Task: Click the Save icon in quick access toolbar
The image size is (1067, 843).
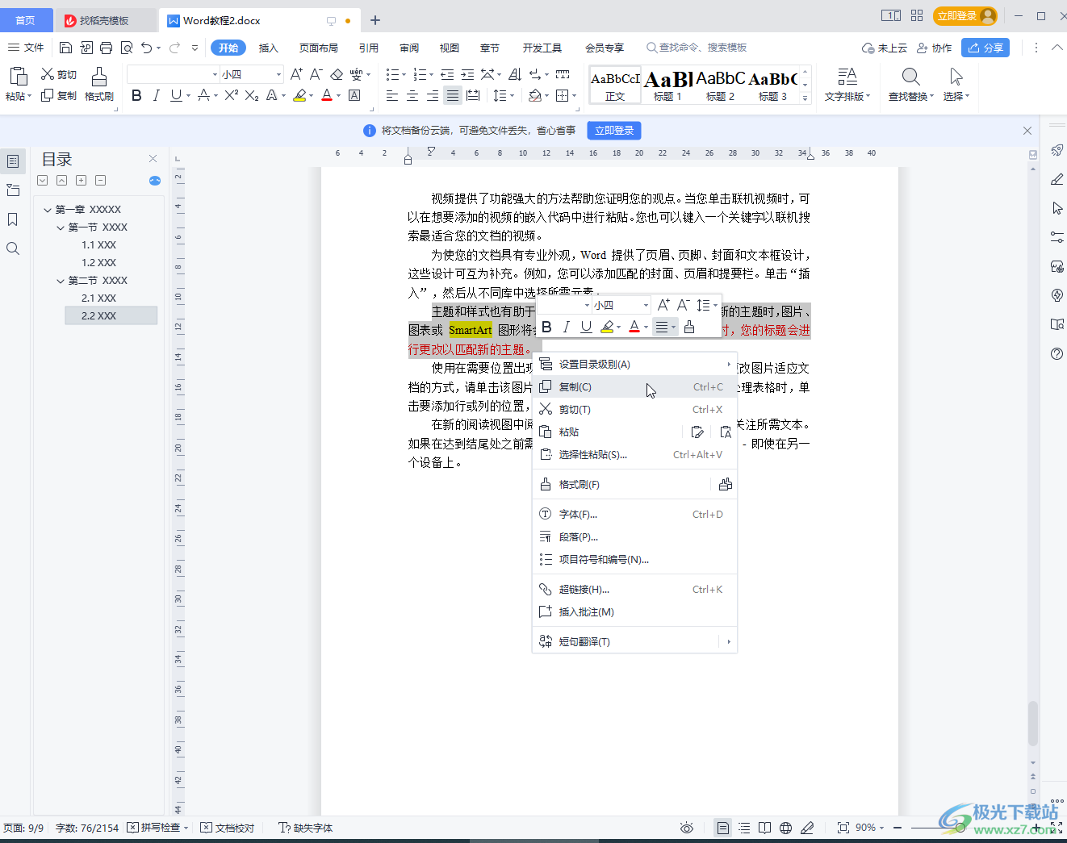Action: coord(66,48)
